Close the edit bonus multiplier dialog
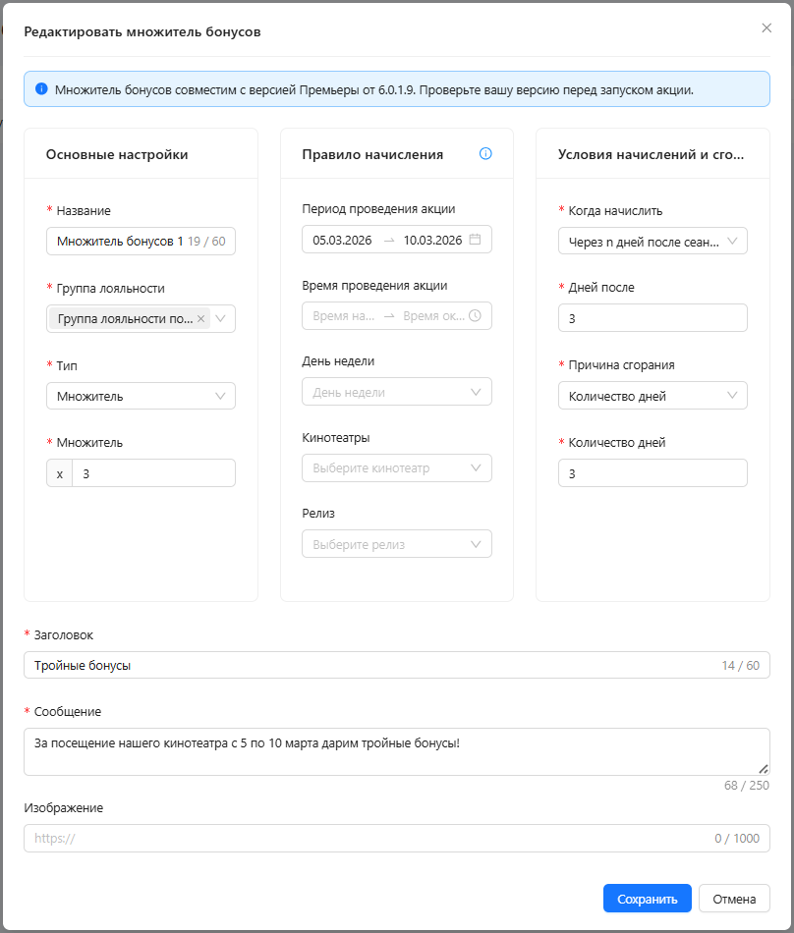794x933 pixels. 766,28
